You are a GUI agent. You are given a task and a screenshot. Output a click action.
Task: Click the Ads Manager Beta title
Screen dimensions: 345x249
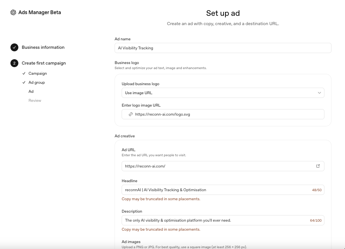40,12
